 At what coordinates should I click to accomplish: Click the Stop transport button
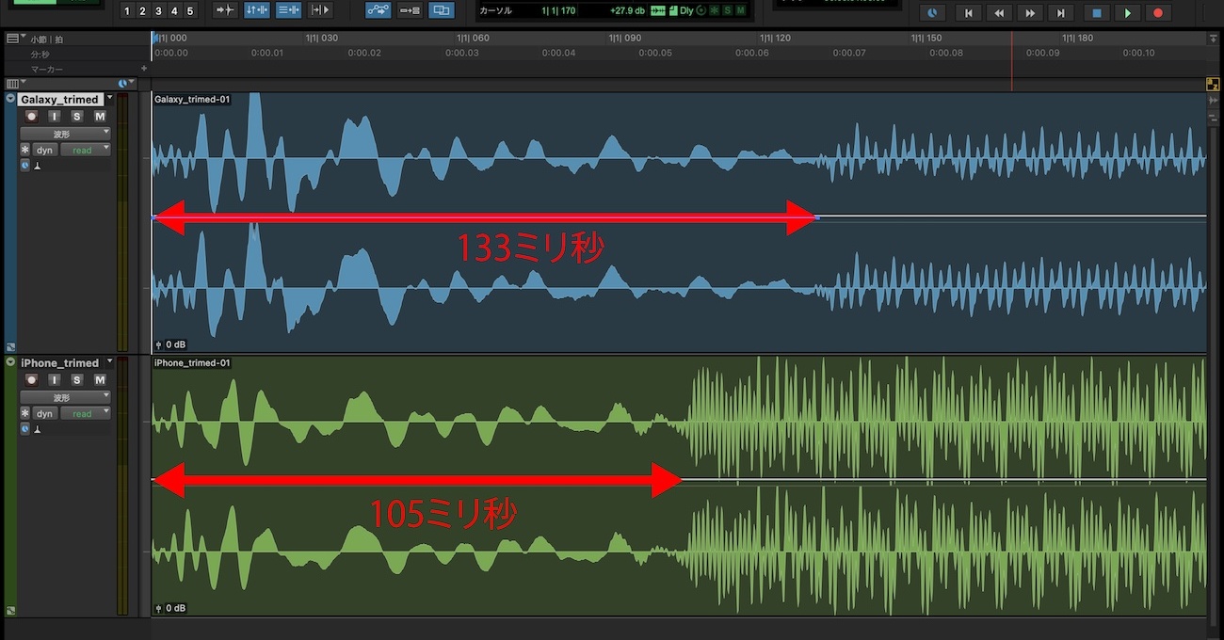click(1096, 13)
